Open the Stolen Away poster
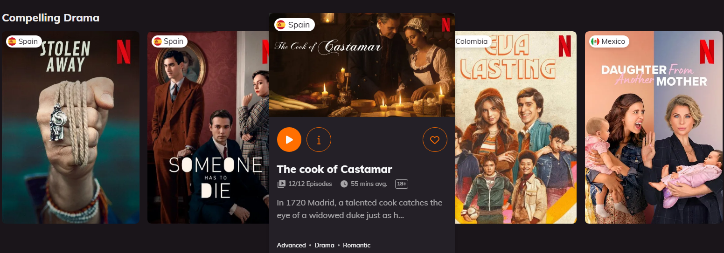Screen dimensions: 724x253 70,127
